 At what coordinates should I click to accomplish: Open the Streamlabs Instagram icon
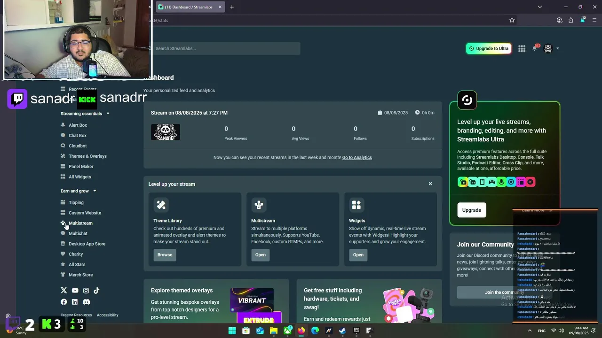tap(86, 291)
